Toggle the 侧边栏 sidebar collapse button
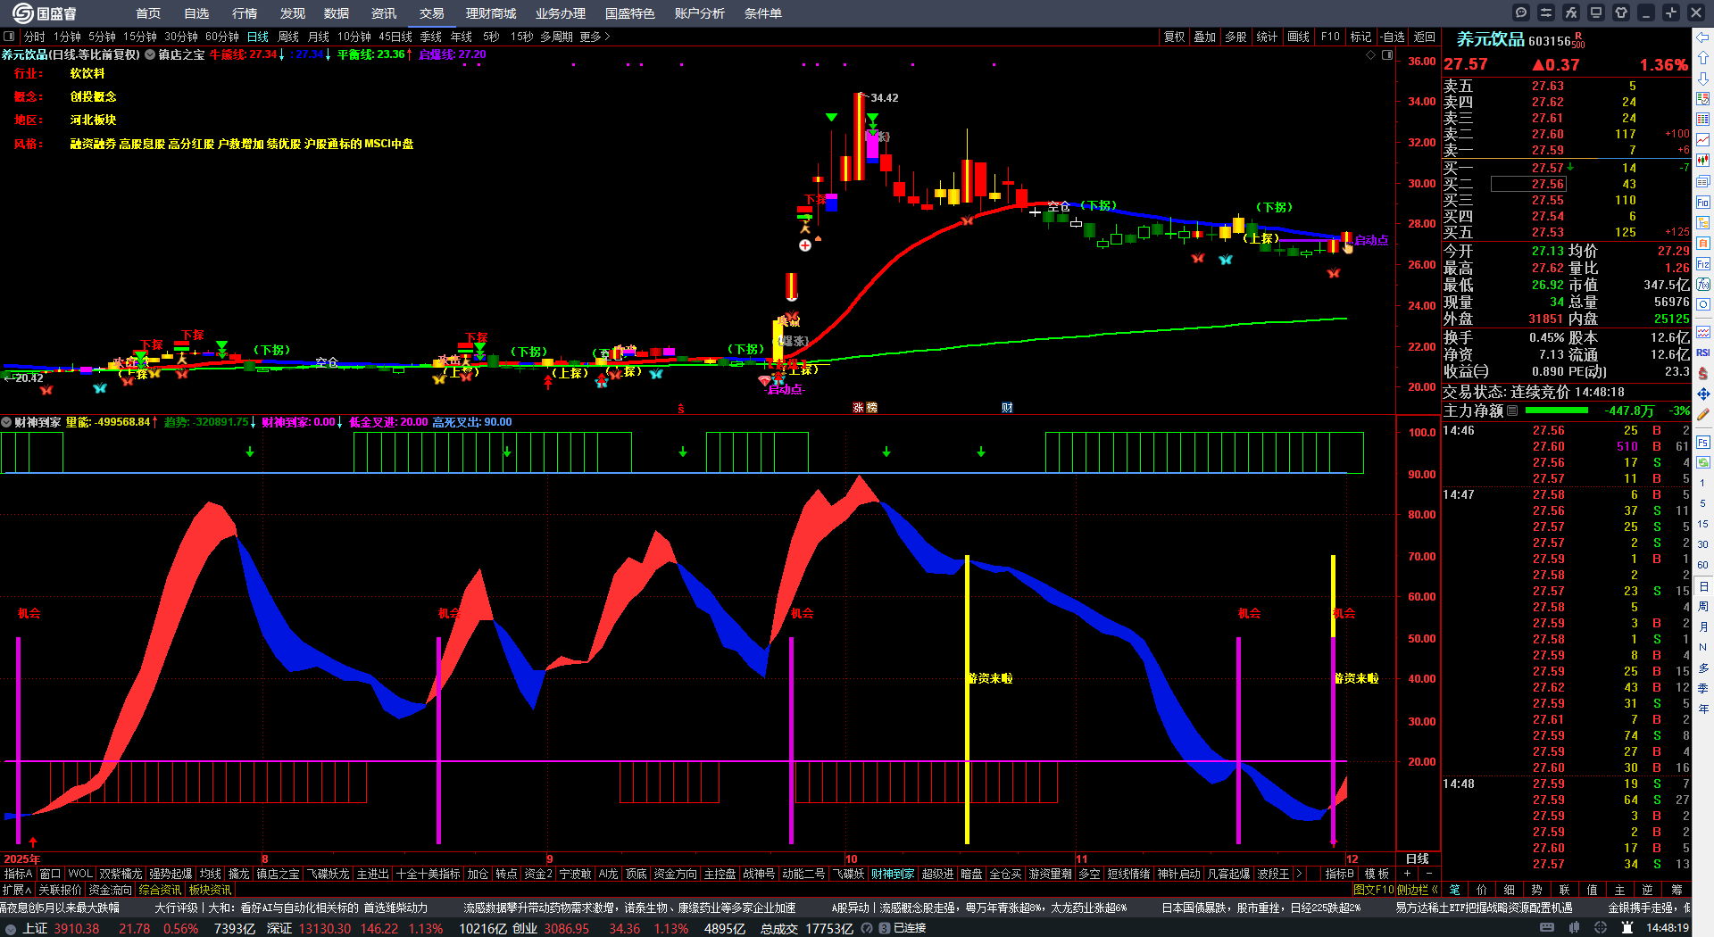1714x937 pixels. [x=1417, y=890]
